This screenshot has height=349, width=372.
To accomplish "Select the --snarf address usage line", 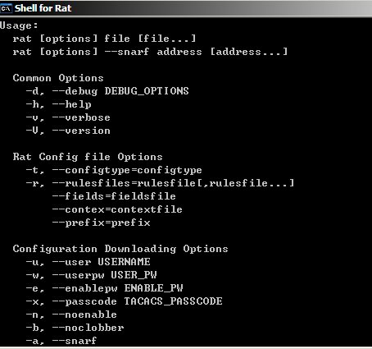I will (150, 52).
